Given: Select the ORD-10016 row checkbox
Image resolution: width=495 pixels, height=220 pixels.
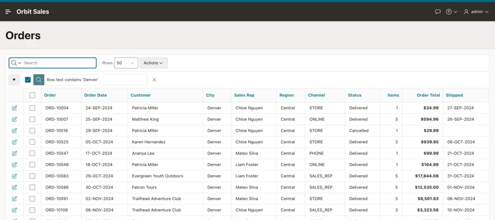Looking at the screenshot, I should [x=32, y=131].
